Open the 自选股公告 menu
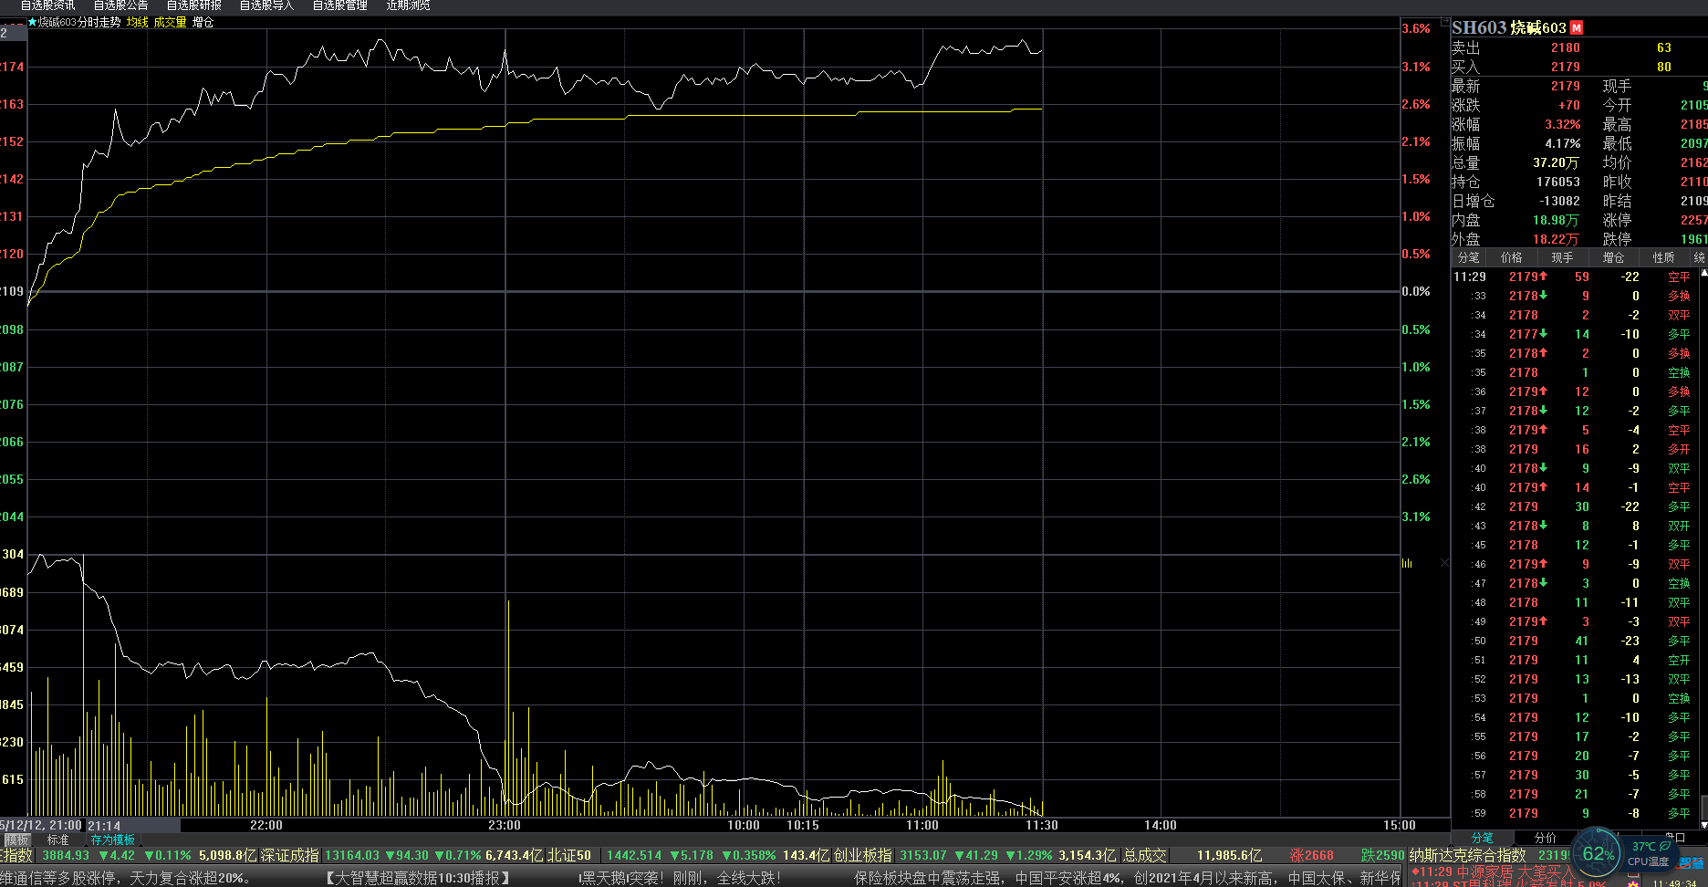1708x887 pixels. point(120,5)
